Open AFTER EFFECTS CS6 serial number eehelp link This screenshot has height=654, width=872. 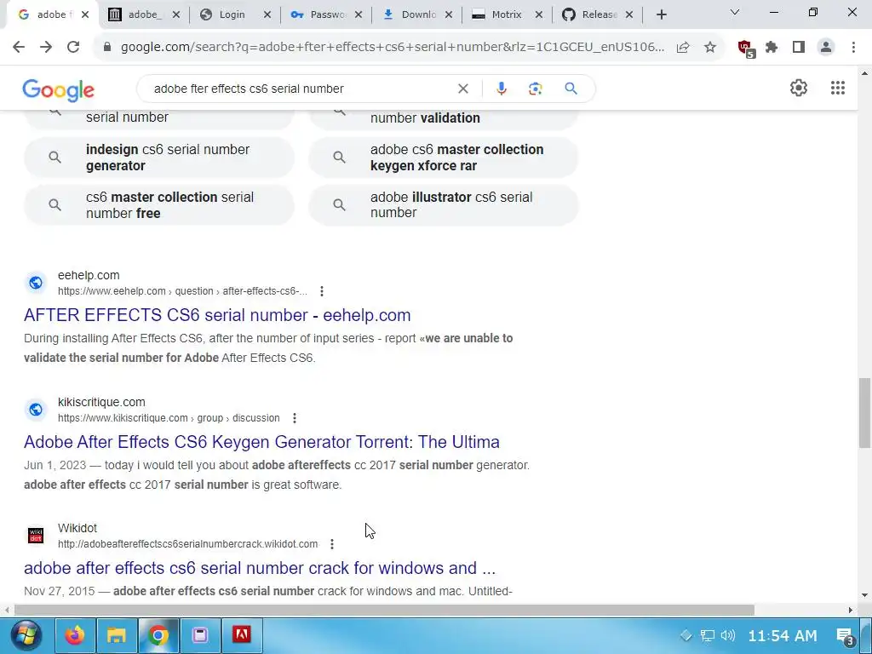click(x=217, y=315)
